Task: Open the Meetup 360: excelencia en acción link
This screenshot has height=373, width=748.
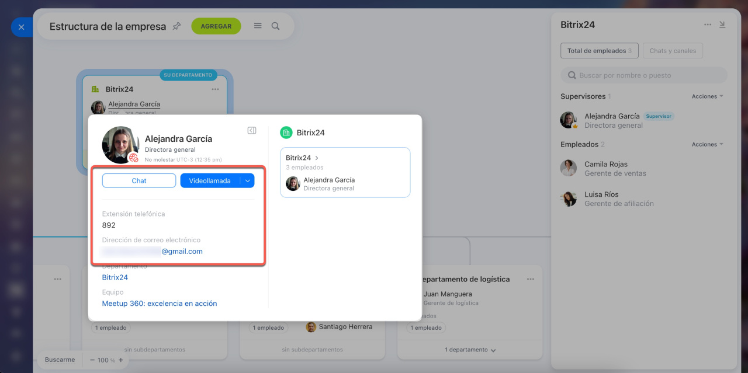Action: point(160,304)
